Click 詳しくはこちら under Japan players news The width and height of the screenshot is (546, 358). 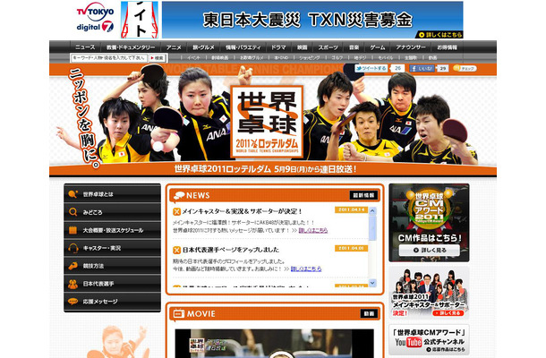click(x=306, y=268)
